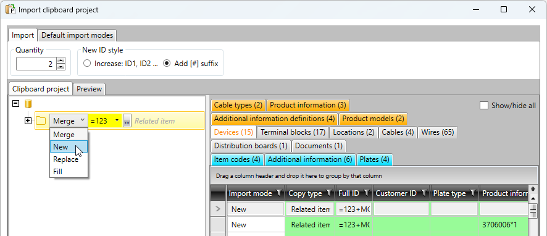Expand the folder node with plus box
Viewport: 547px width, 236px height.
pos(28,121)
